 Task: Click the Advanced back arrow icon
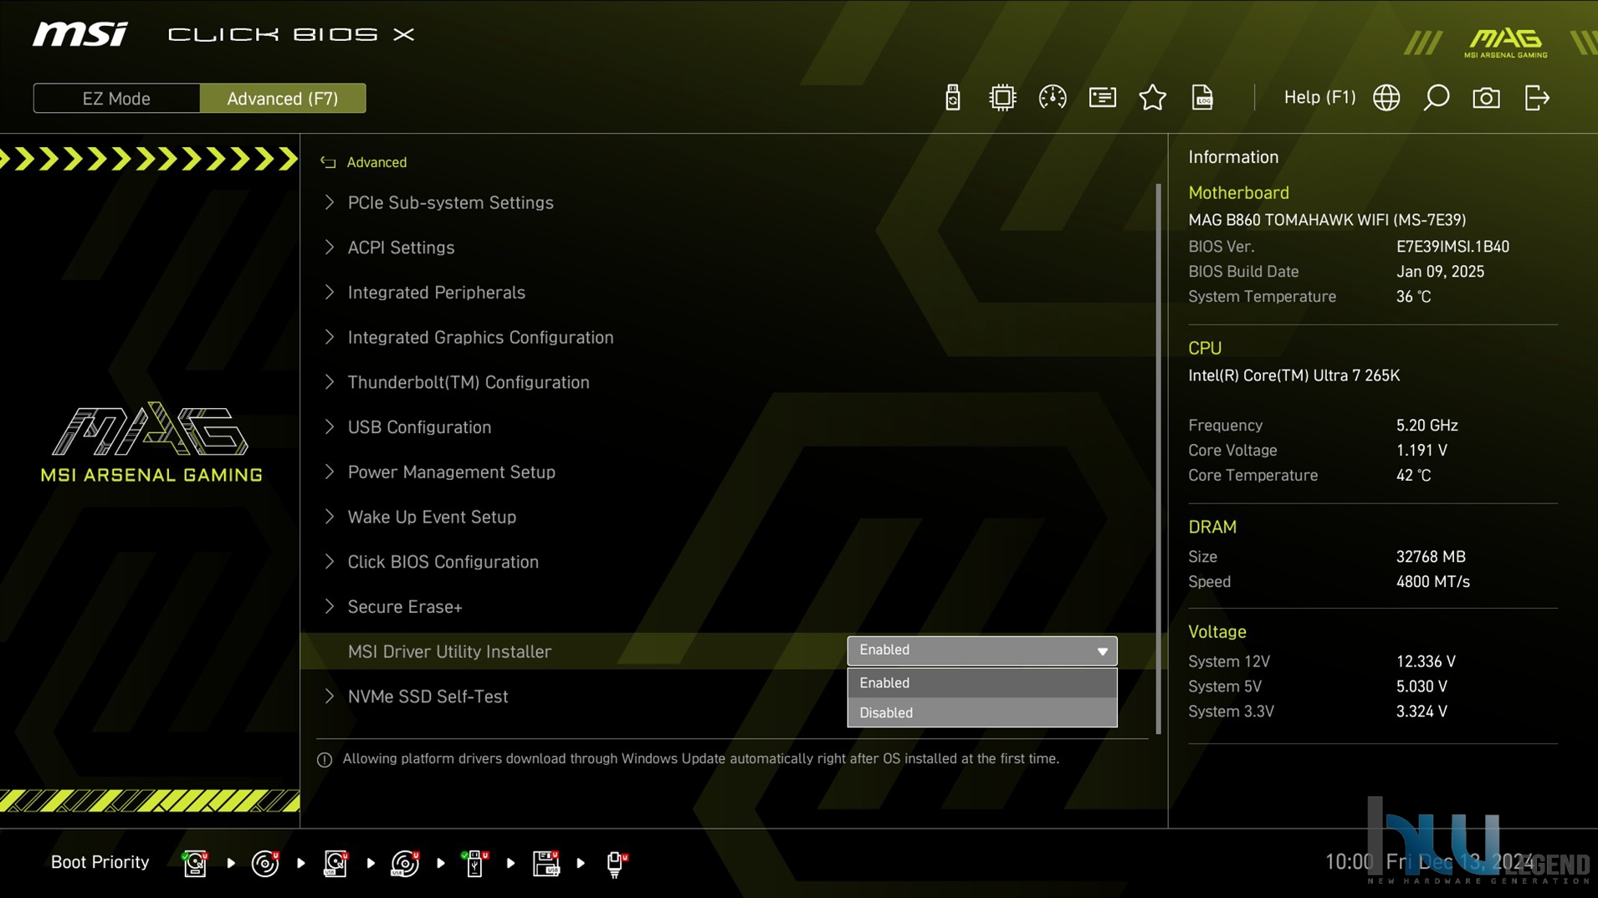tap(328, 162)
